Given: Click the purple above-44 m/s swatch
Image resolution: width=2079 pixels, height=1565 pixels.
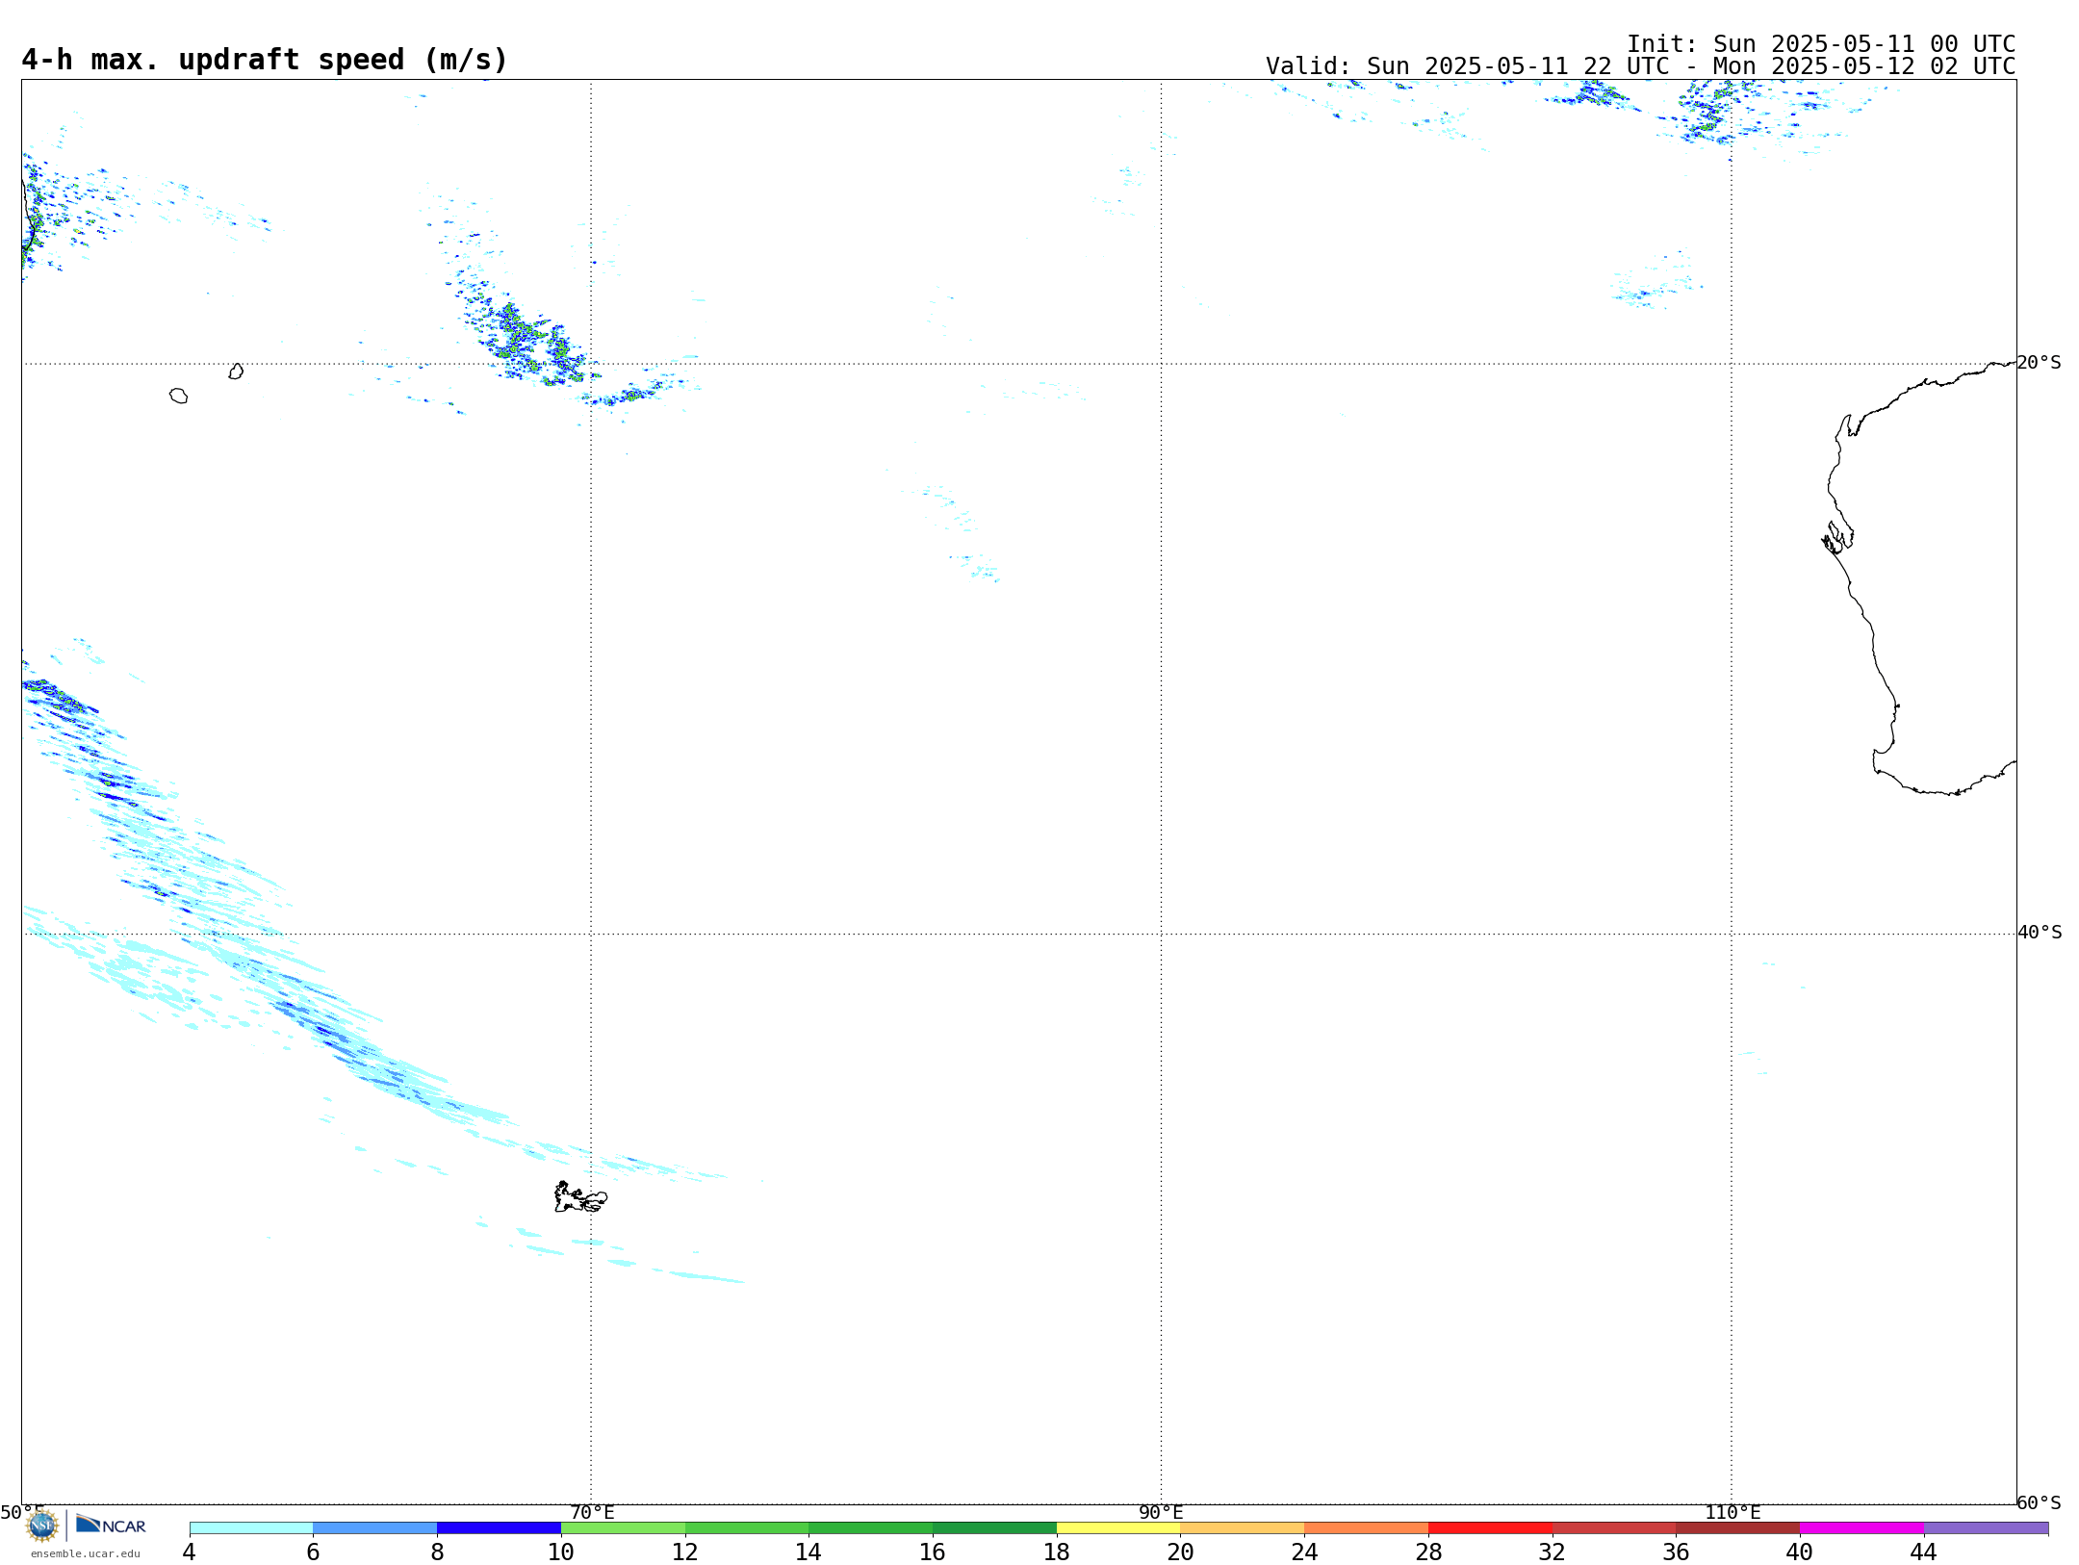Looking at the screenshot, I should coord(1986,1527).
